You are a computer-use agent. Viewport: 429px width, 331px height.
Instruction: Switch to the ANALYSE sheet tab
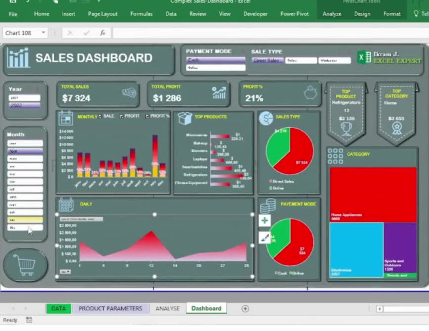point(167,308)
